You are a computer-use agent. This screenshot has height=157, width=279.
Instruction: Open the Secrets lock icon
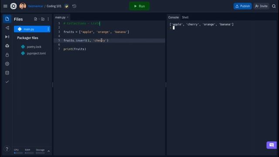tap(7, 55)
